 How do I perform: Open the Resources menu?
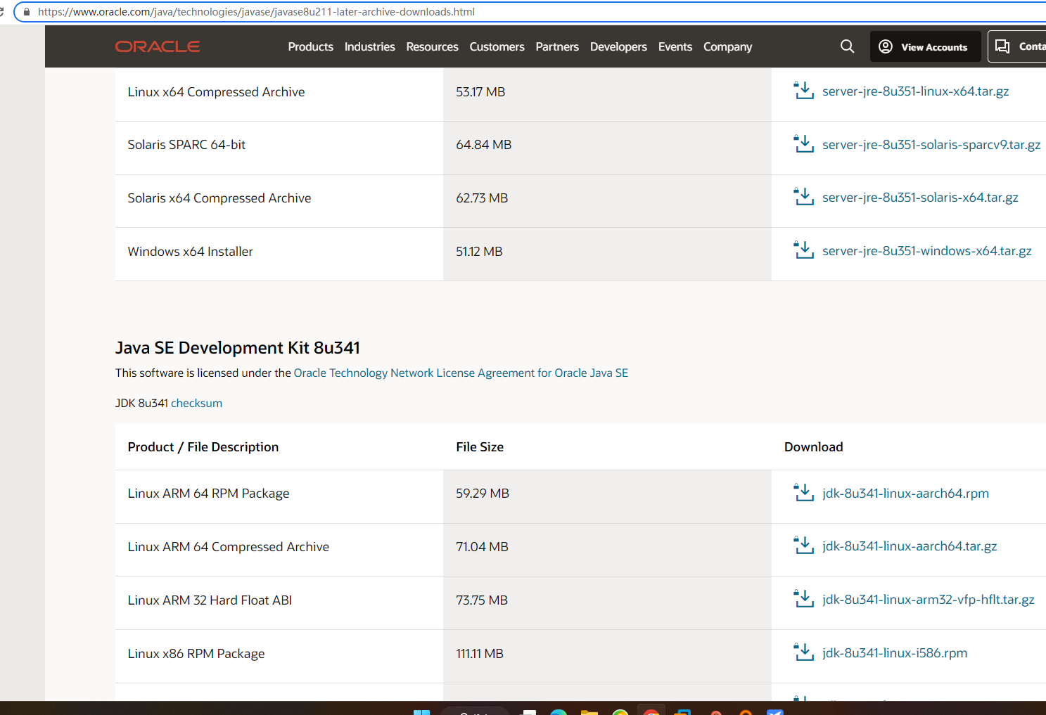tap(432, 46)
